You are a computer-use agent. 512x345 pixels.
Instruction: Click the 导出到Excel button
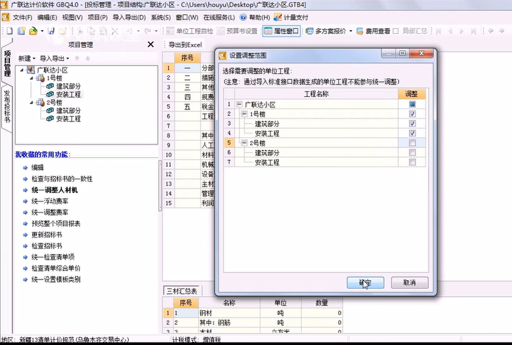click(185, 45)
